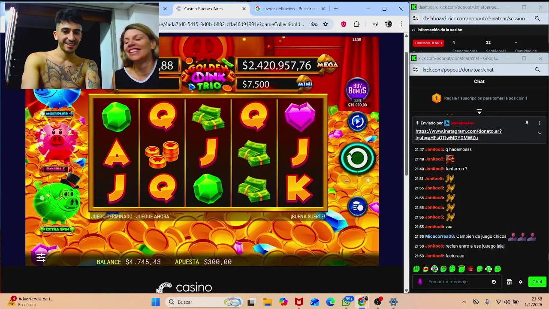Open Windows Start menu
Viewport: 549px width, 309px height.
pos(155,302)
